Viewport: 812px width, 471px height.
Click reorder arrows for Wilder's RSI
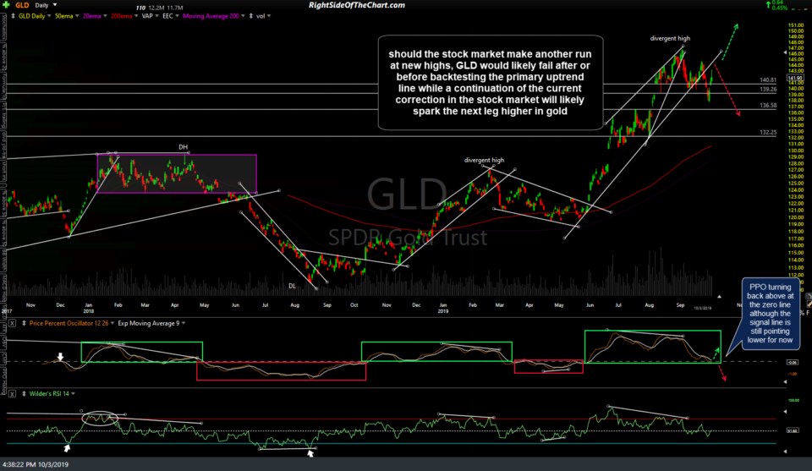click(24, 394)
